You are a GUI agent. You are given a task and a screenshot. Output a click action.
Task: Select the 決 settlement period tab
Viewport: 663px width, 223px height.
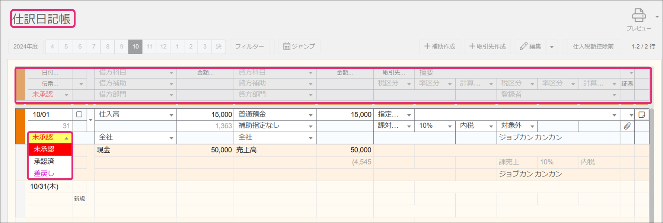[219, 47]
